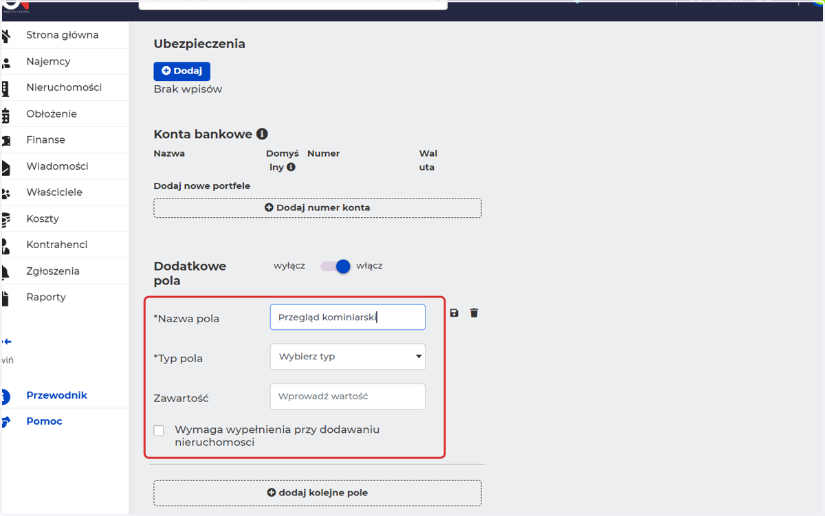Open the 'Wybierz typ' field type dropdown

pos(348,357)
